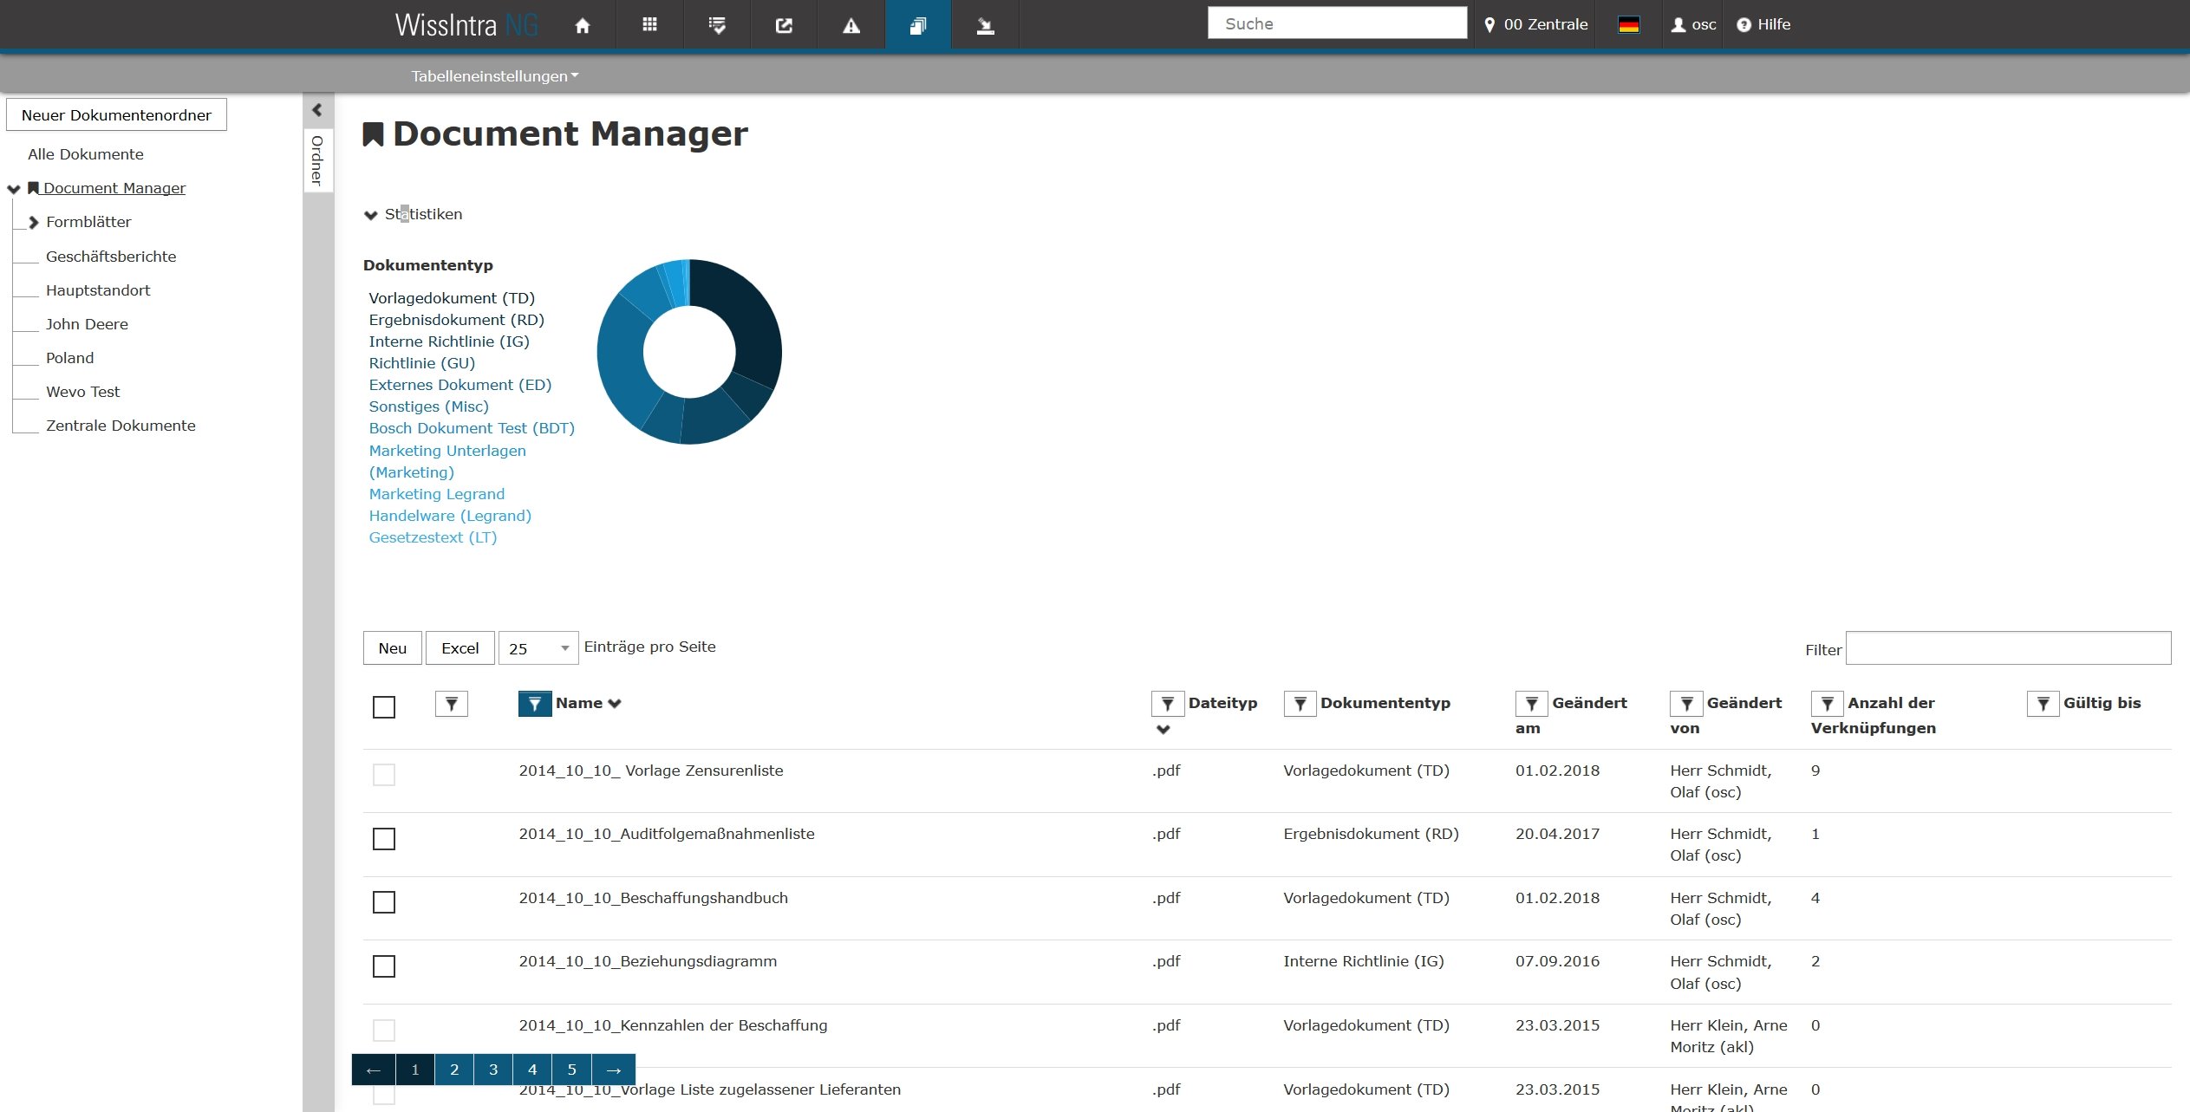Open the apps grid icon in navbar
The width and height of the screenshot is (2190, 1112).
pyautogui.click(x=649, y=25)
